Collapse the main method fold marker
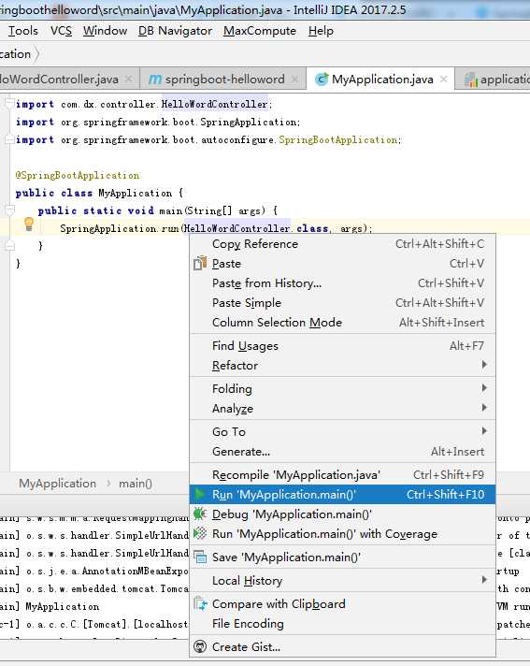Screen dimensions: 530x666 (x=9, y=210)
